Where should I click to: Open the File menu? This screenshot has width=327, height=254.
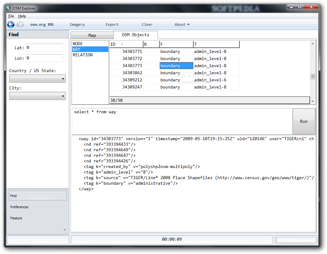tap(11, 16)
